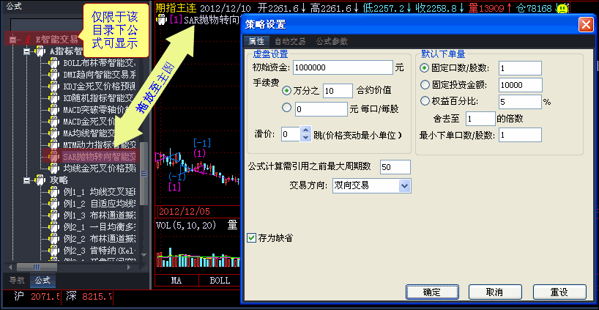Increase 滑价 with the spinner up arrow

point(305,130)
